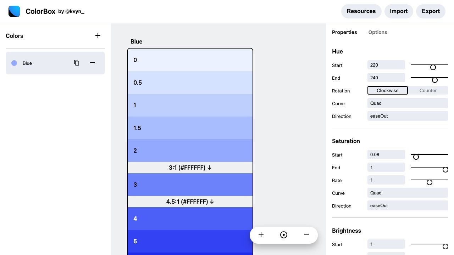Screen dimensions: 454x255
Task: Switch to the Options tab
Action: pos(378,32)
